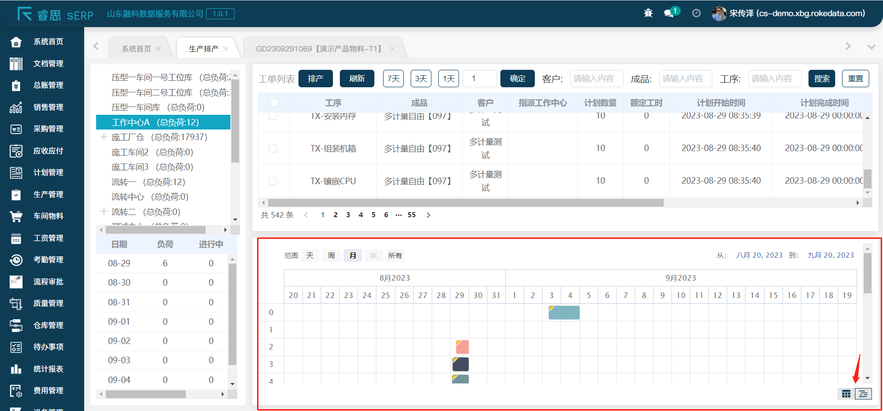Open the chat messages icon with badge
Viewport: 883px width, 411px height.
[x=669, y=13]
